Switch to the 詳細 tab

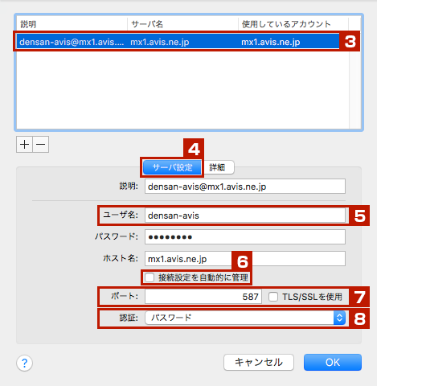tap(218, 167)
